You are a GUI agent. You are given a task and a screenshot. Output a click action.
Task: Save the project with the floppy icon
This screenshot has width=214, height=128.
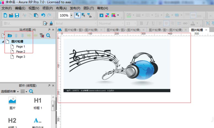[x=17, y=15]
